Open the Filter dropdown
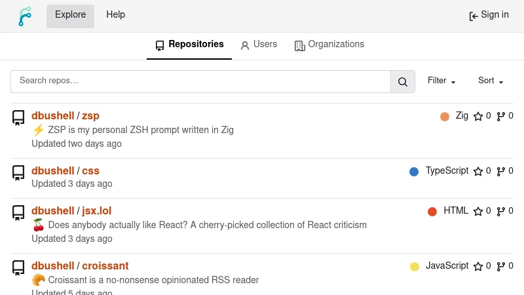Viewport: 524px width, 295px height. (441, 81)
